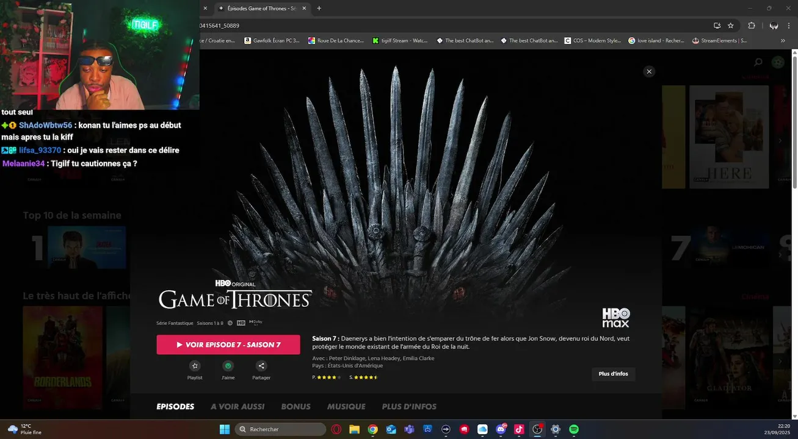Open the COS – Modern Style bookmark
This screenshot has width=798, height=439.
pyautogui.click(x=593, y=41)
